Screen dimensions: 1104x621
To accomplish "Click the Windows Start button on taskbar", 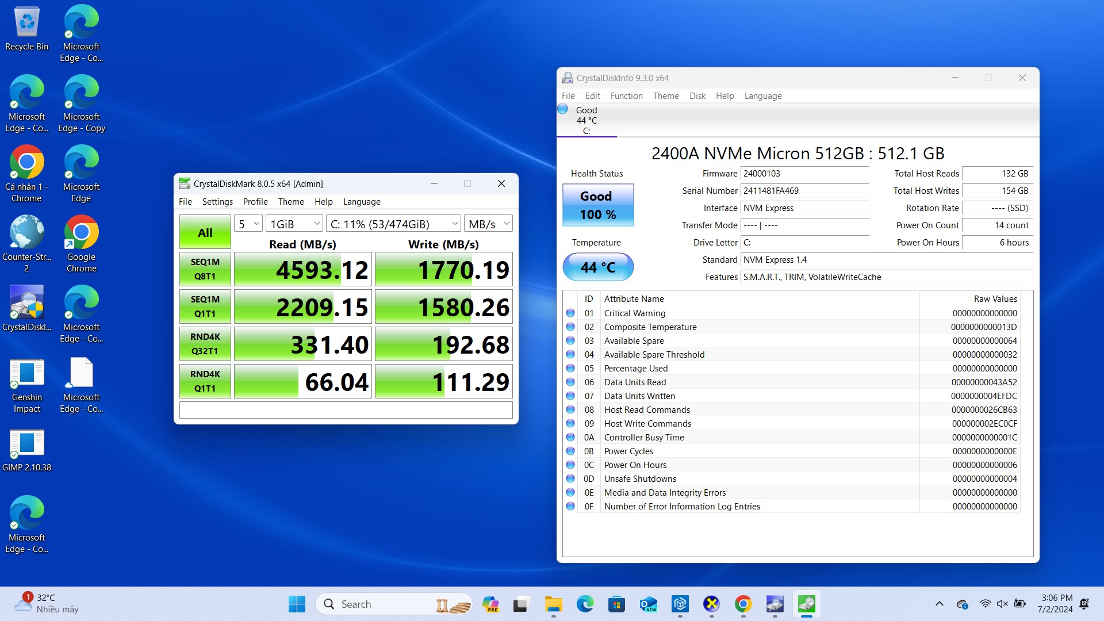I will pos(297,604).
